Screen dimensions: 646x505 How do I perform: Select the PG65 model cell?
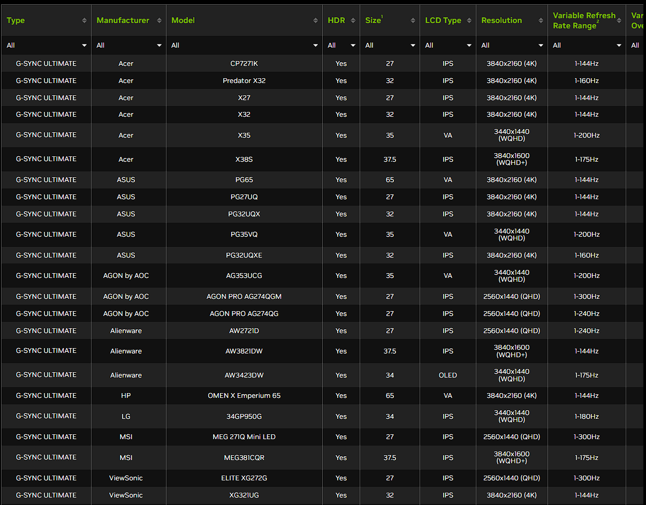pos(245,180)
